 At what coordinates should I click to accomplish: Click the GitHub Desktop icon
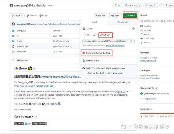84,53
